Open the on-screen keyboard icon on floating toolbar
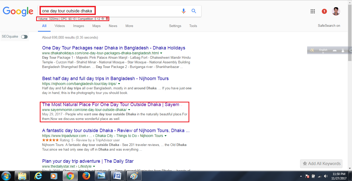 (x=334, y=50)
